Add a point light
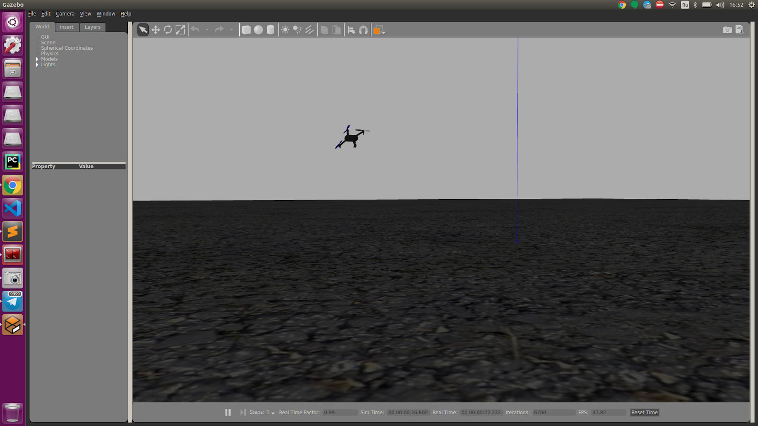Image resolution: width=758 pixels, height=426 pixels. click(285, 30)
